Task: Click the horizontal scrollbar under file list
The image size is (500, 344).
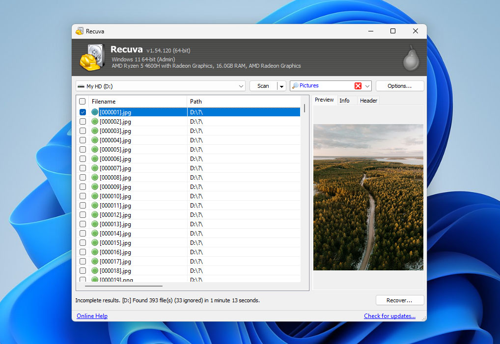Action: [123, 286]
